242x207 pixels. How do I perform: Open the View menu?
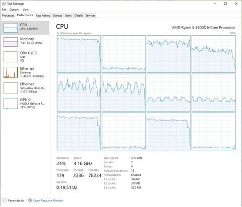click(x=26, y=10)
